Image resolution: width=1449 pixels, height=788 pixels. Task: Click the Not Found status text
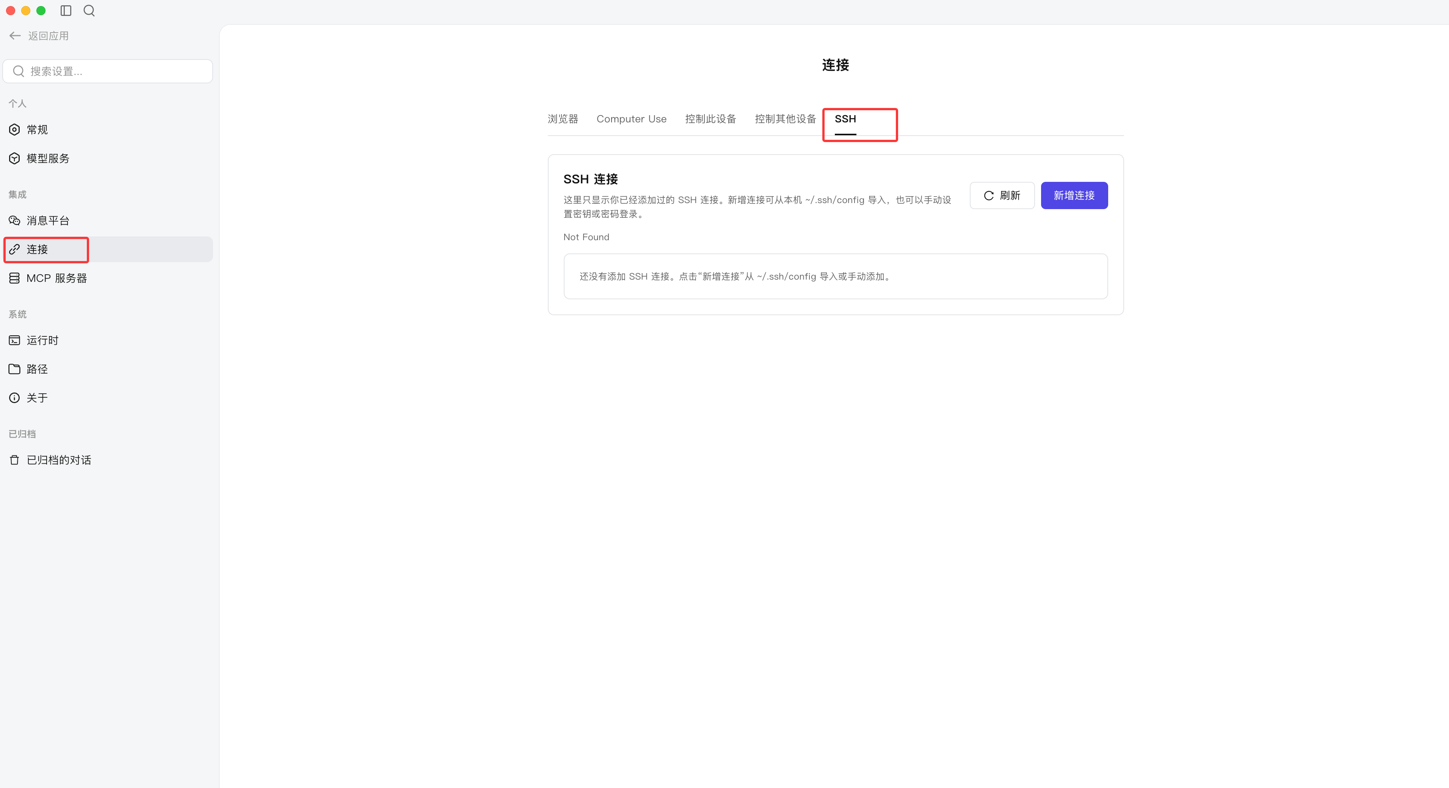tap(586, 237)
